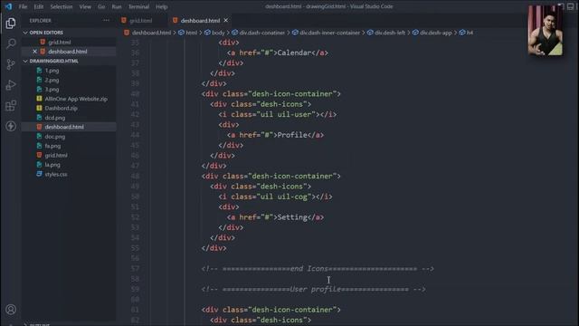Open the Accounts icon at bottom
579x326 pixels.
pos(11,310)
